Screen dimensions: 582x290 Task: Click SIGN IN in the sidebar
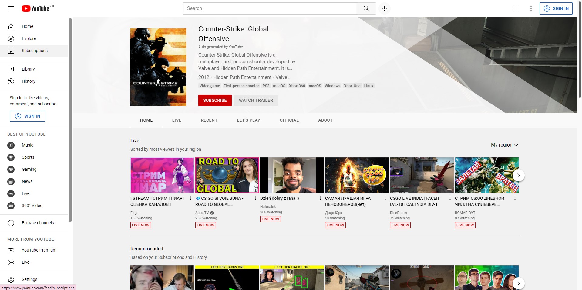coord(27,116)
